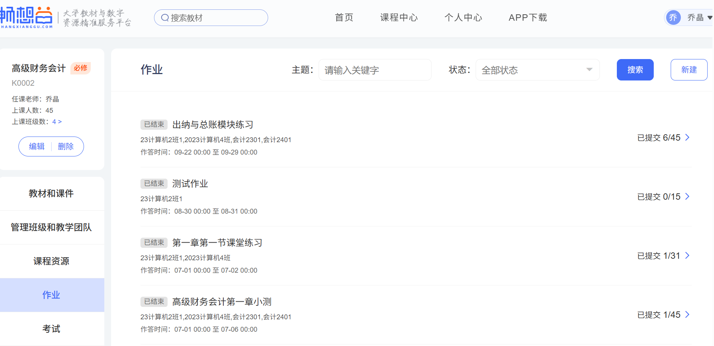Click the search magnifier icon in the textbook search bar
This screenshot has width=714, height=346.
165,18
